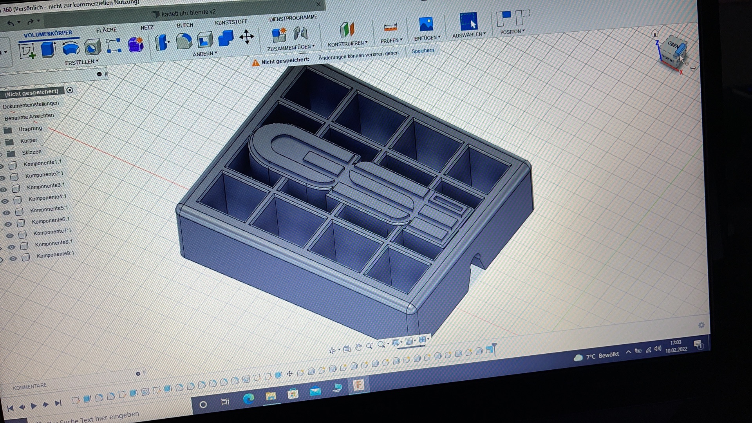Select Komponente2:1 in the browser tree

tap(44, 175)
